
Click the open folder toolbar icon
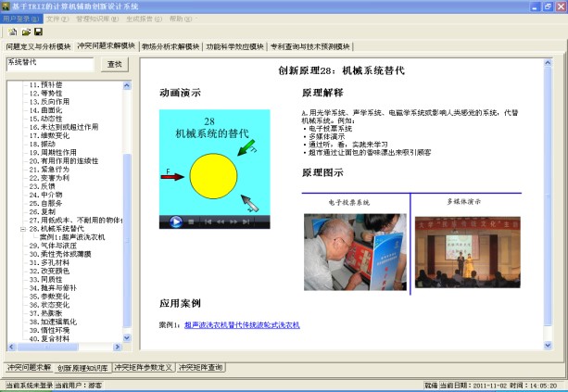tap(25, 32)
